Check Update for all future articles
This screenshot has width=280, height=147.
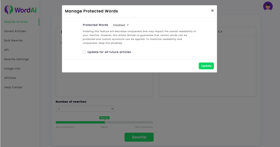tap(84, 52)
